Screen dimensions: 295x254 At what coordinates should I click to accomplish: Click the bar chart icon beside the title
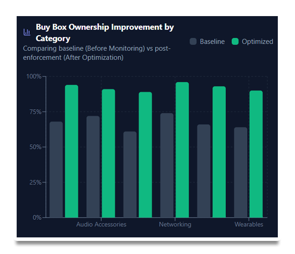(27, 32)
